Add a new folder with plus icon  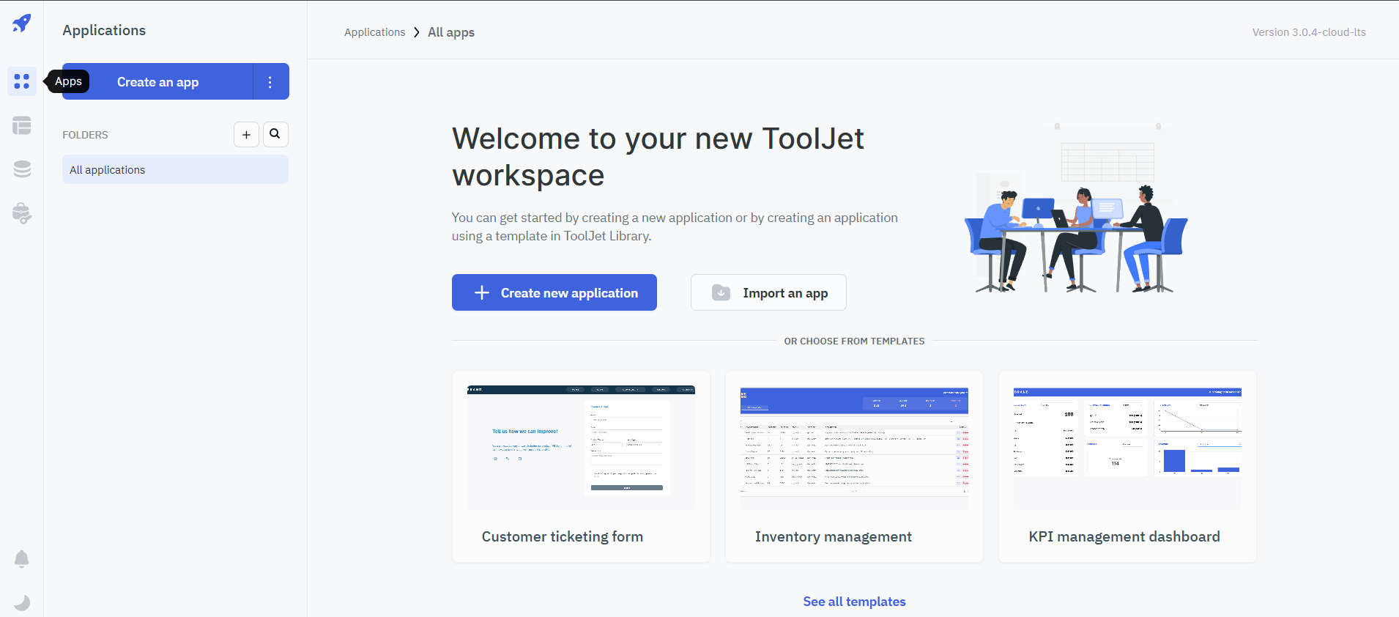tap(246, 135)
